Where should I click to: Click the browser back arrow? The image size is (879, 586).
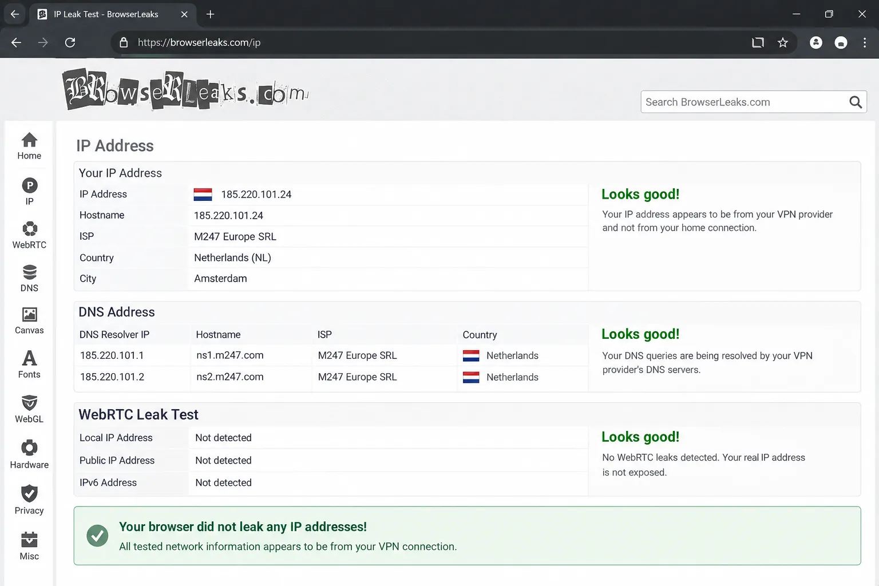point(16,42)
